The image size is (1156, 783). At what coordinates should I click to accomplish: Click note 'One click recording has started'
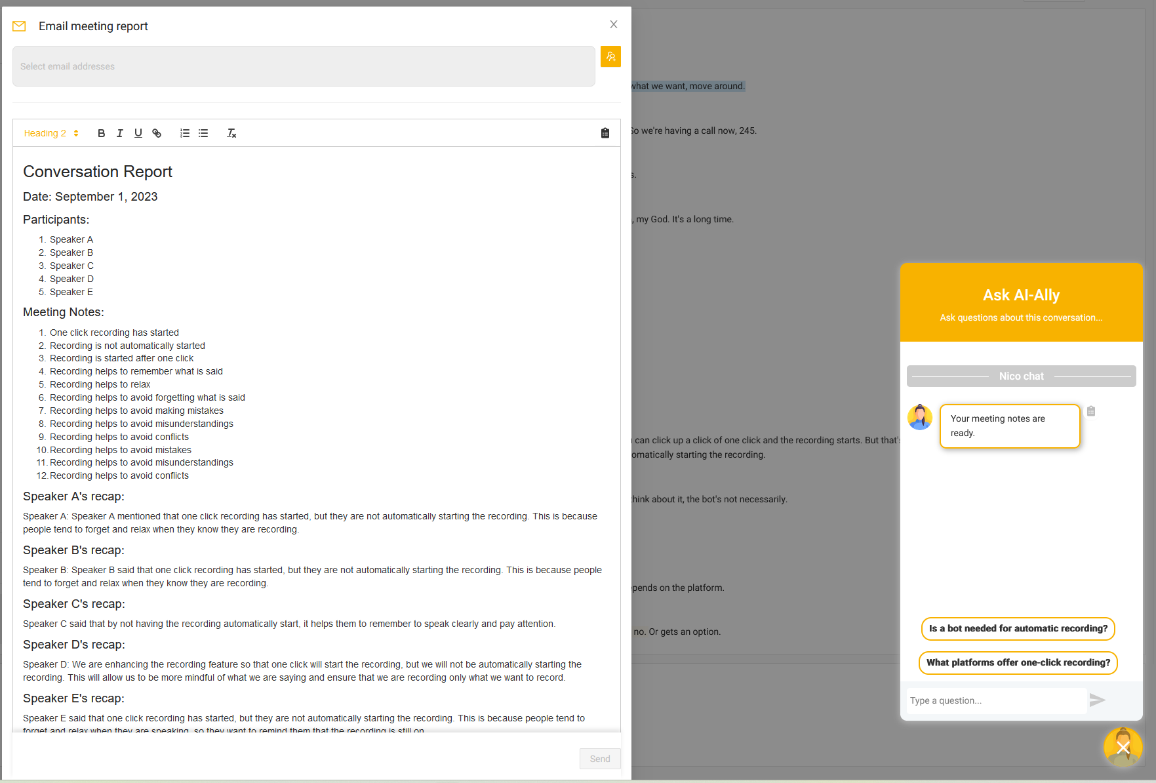pyautogui.click(x=114, y=332)
